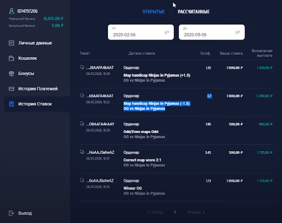This screenshot has width=282, height=223.
Task: Click the coefficient 1.73
Action: [x=209, y=181]
